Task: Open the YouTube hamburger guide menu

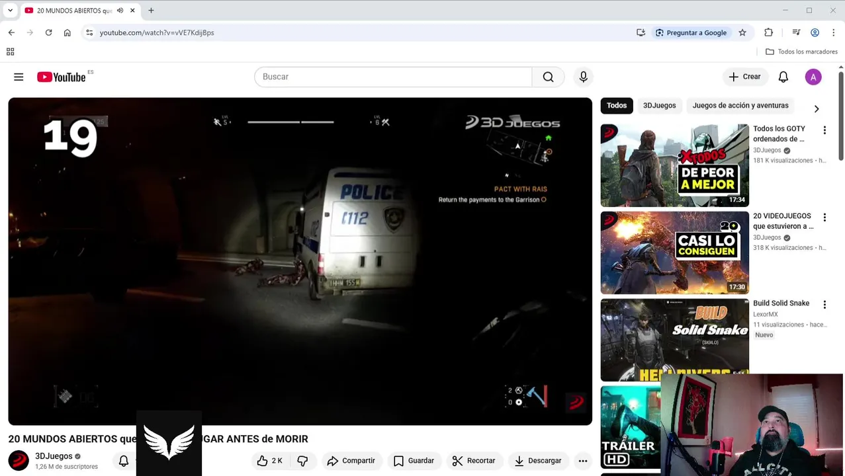Action: tap(19, 77)
